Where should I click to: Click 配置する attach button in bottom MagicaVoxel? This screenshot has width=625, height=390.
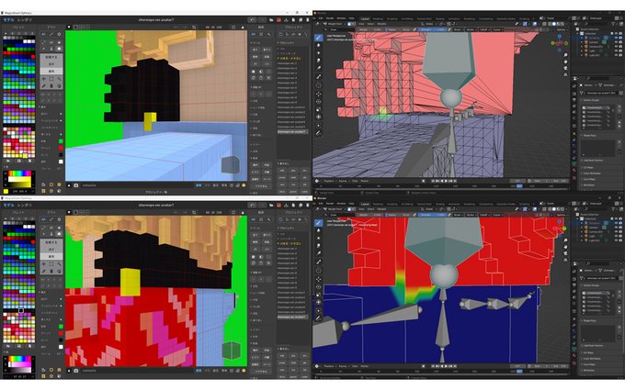coord(51,242)
